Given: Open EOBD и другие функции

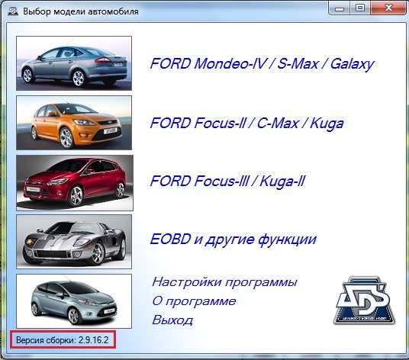Looking at the screenshot, I should [233, 239].
